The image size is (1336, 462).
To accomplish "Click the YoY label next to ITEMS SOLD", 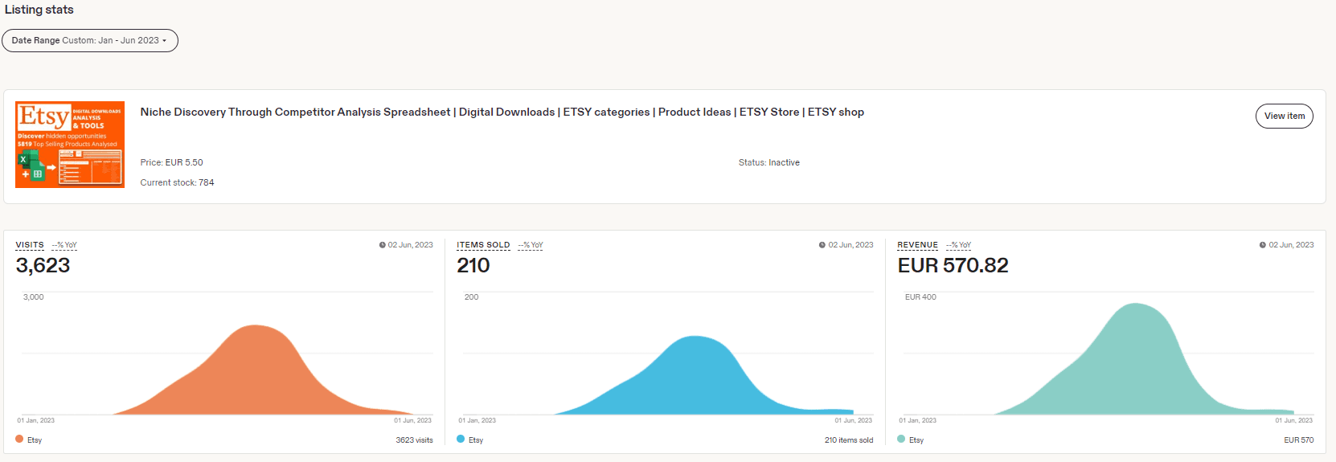I will [531, 245].
